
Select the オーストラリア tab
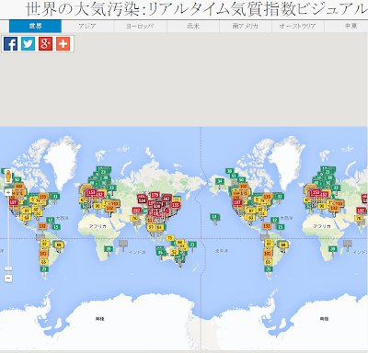click(298, 27)
